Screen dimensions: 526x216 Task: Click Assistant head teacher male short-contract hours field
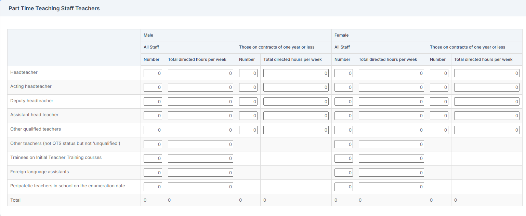point(296,116)
